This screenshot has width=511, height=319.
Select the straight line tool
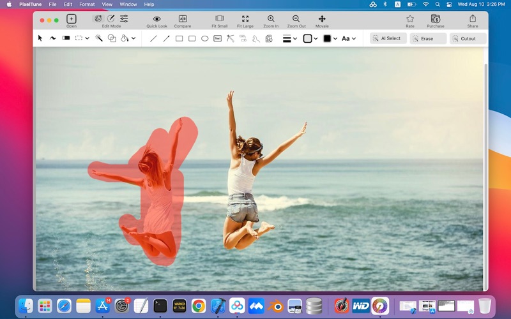(x=153, y=38)
